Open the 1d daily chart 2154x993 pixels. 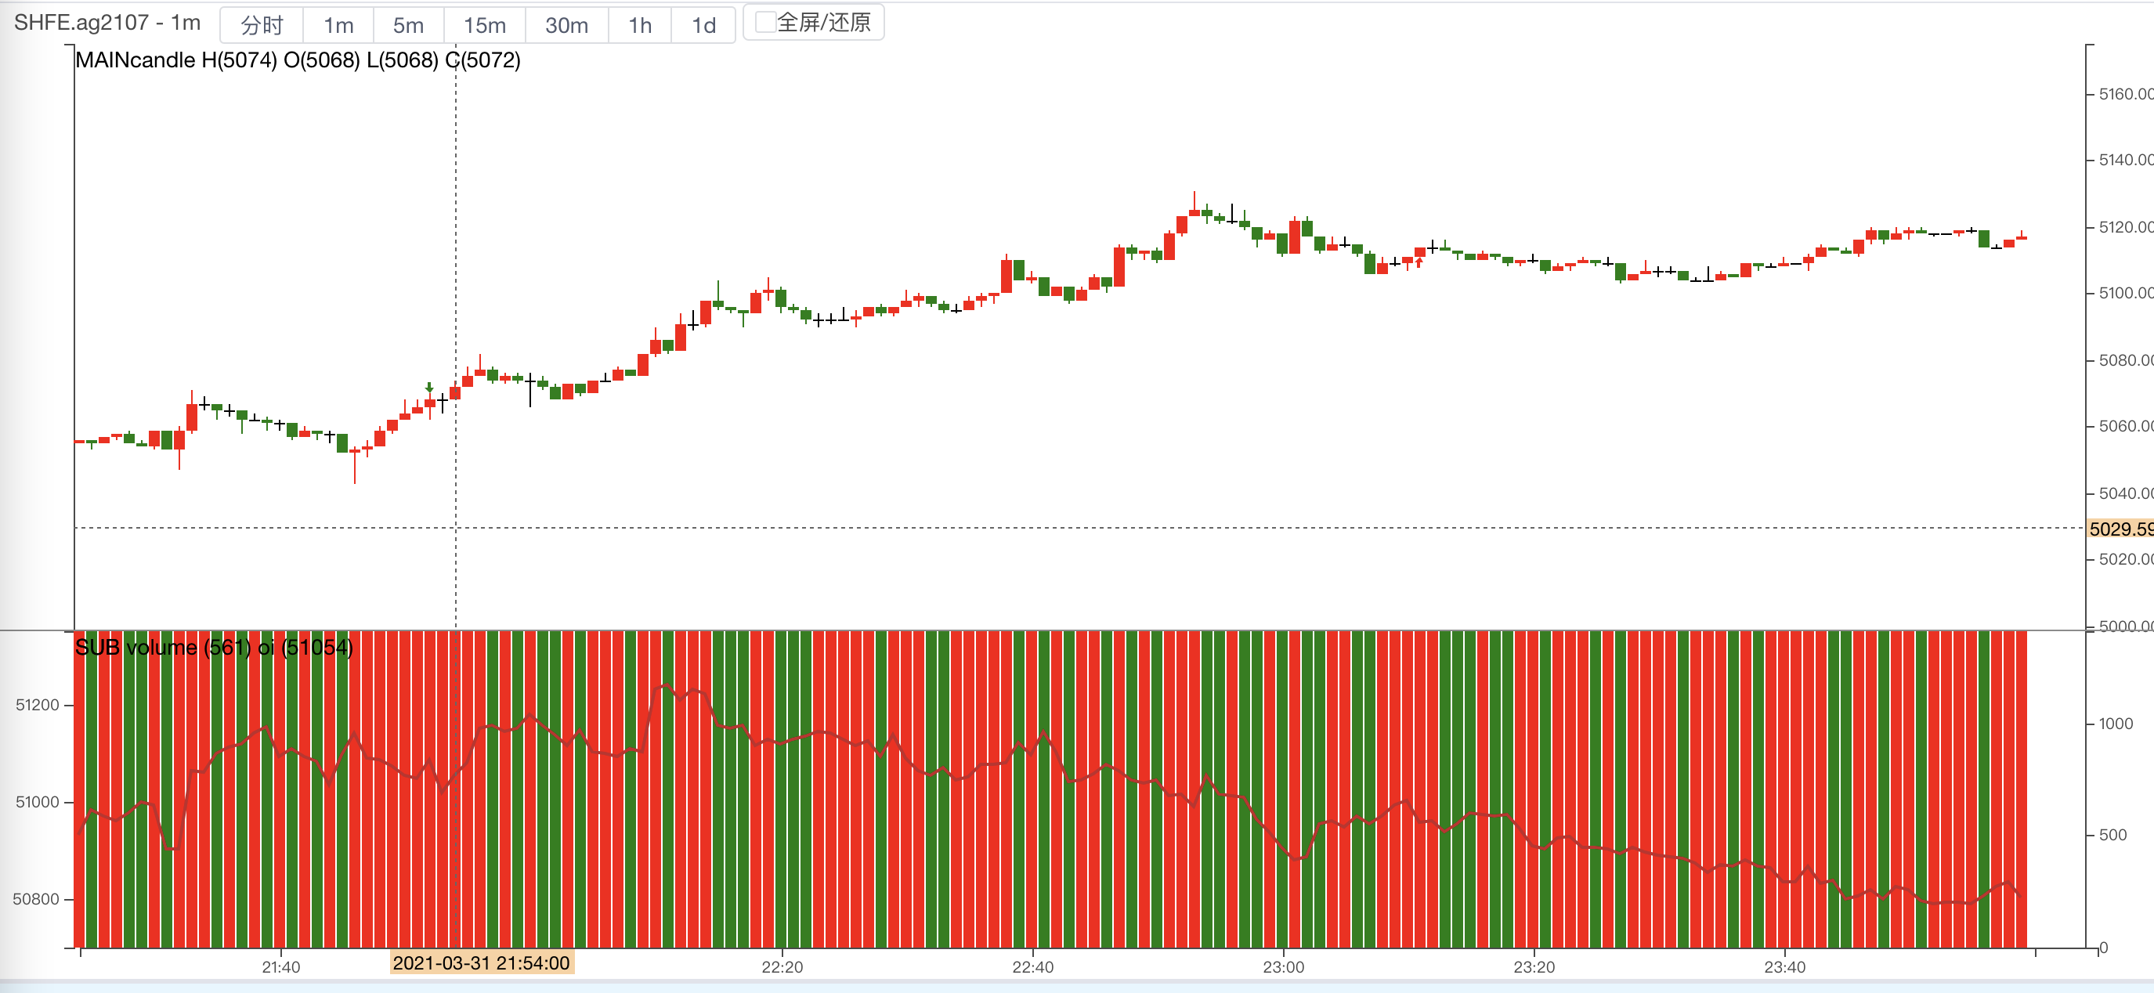[x=703, y=25]
